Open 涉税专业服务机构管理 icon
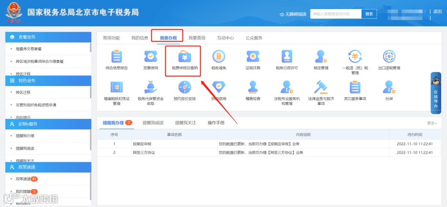The height and width of the screenshot is (207, 447). (x=287, y=87)
